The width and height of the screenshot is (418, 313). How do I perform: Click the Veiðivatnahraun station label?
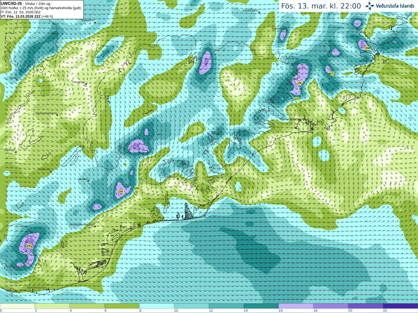pyautogui.click(x=46, y=113)
